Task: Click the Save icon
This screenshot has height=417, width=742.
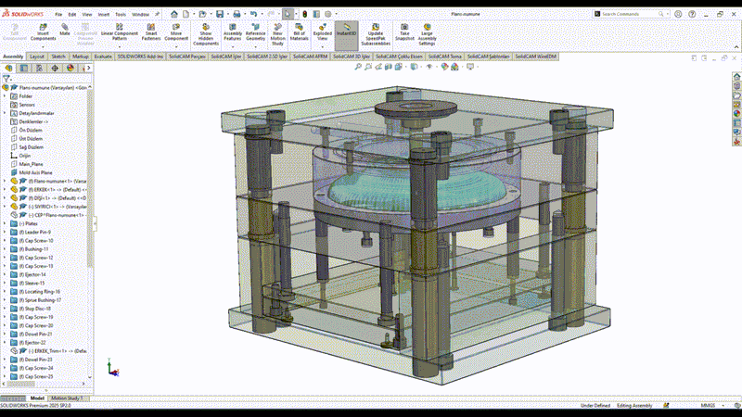Action: [220, 14]
